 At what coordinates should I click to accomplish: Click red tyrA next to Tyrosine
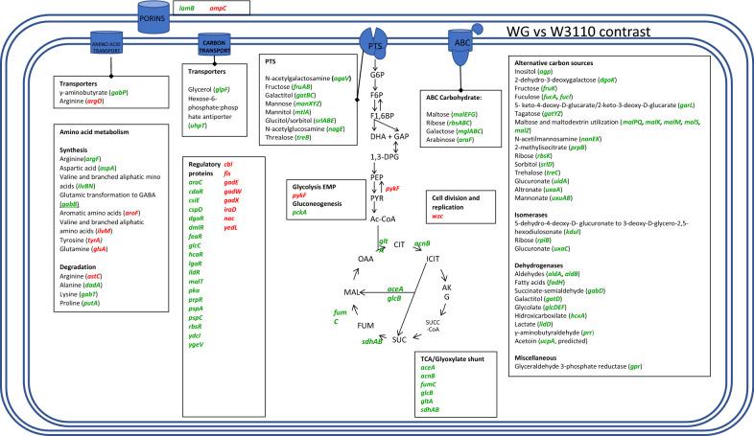pos(94,241)
